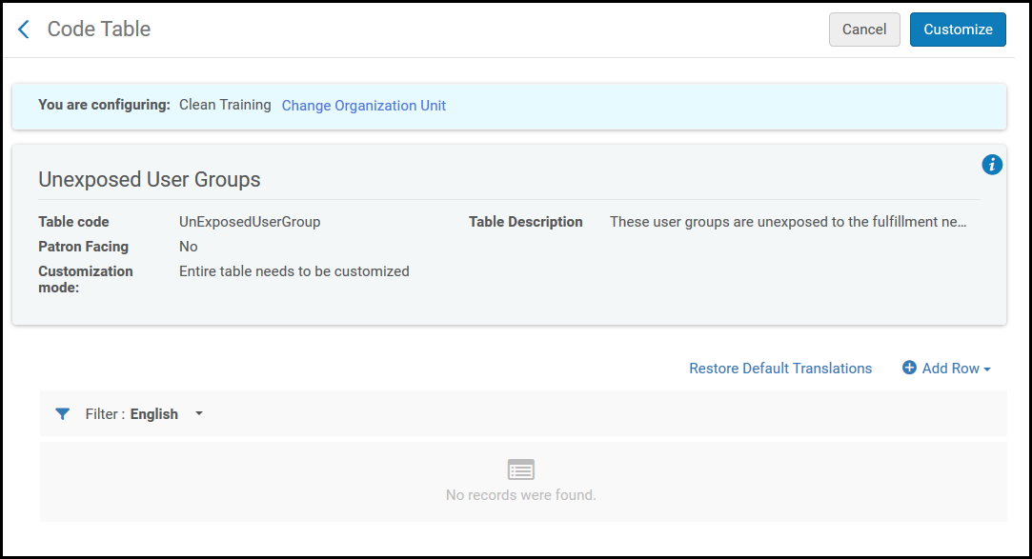This screenshot has width=1032, height=559.
Task: Click the blue information icon
Action: point(992,165)
